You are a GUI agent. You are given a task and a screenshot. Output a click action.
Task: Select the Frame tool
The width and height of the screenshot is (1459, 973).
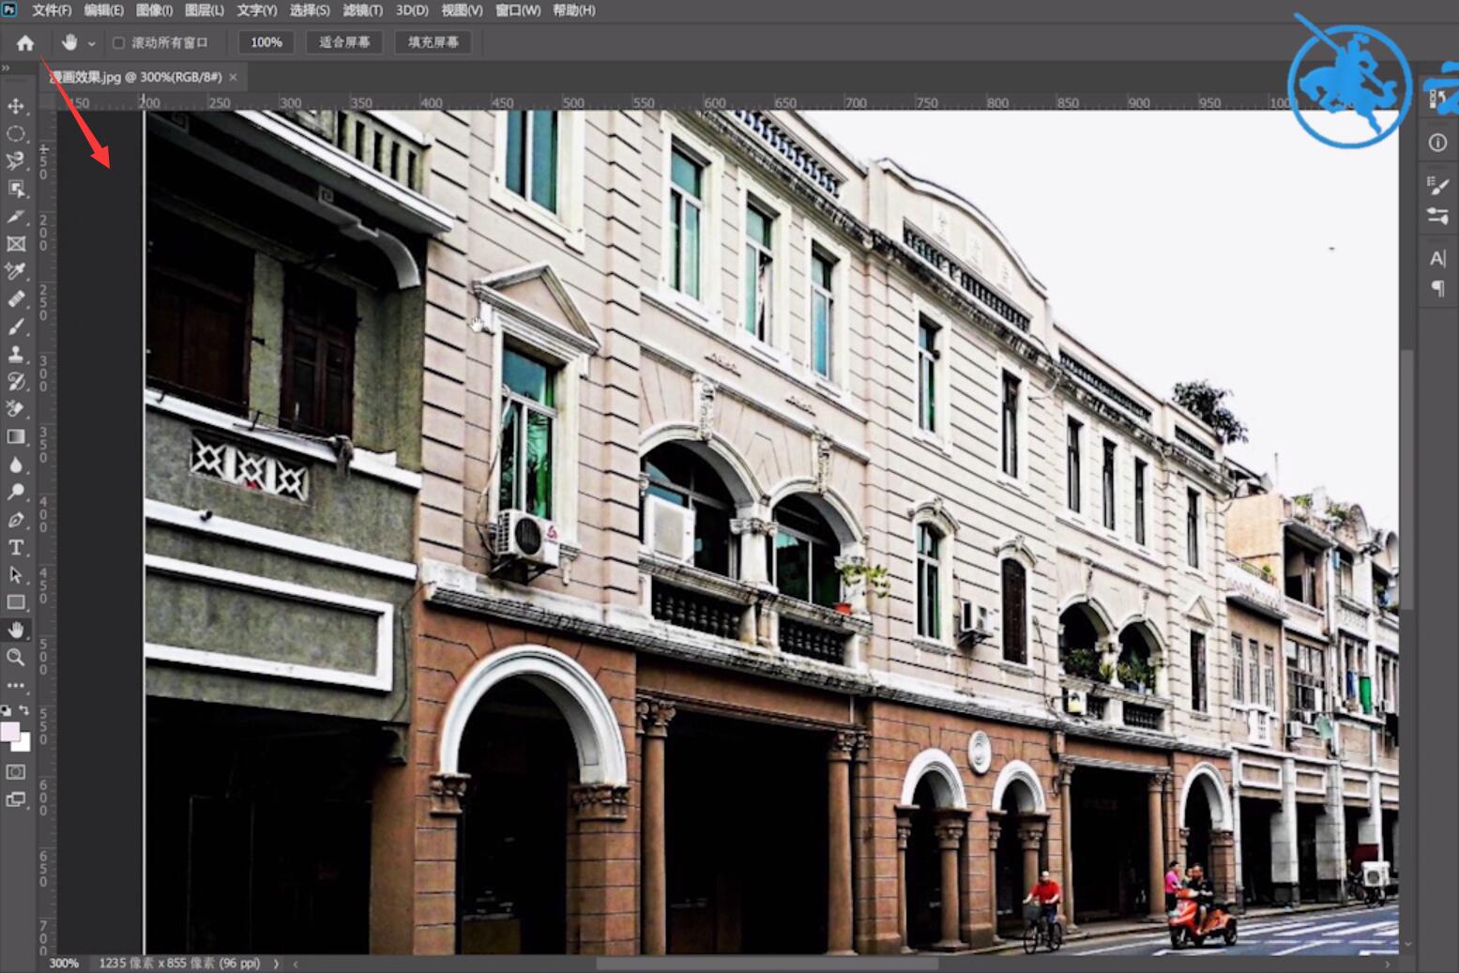[16, 244]
